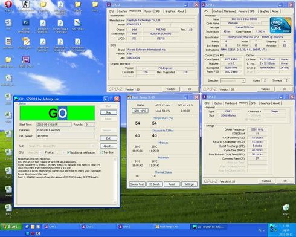Click the Gigabyte Technology manufacturer field

coord(161,20)
